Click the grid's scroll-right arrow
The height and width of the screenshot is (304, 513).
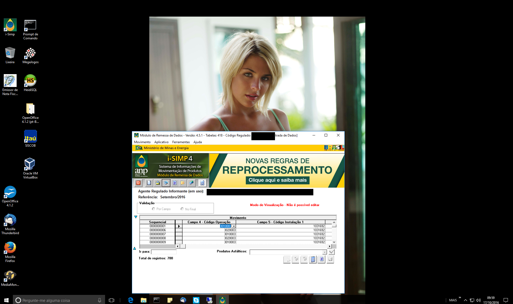click(329, 246)
